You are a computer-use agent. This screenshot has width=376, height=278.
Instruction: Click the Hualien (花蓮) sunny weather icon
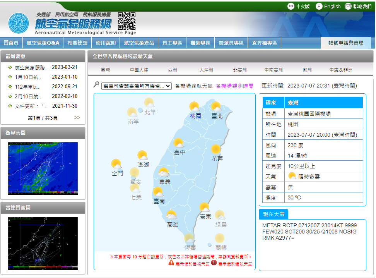click(x=216, y=149)
